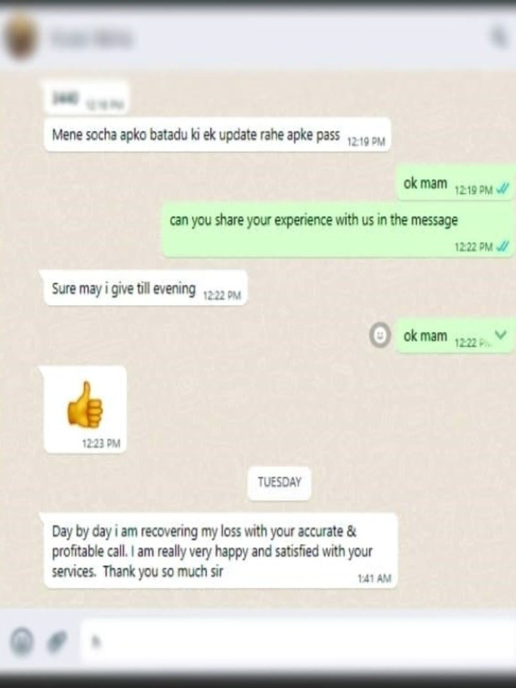The width and height of the screenshot is (516, 688).
Task: Open message options chevron on ok mam
Action: 501,335
